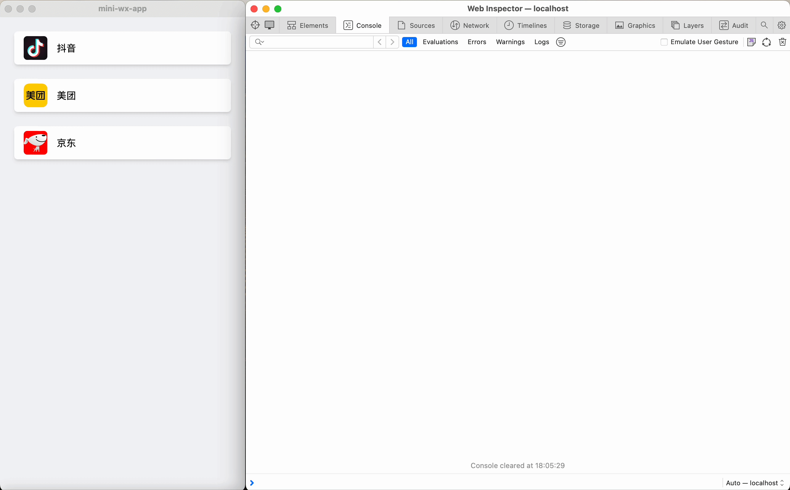
Task: Click the device settings monitor icon
Action: 269,25
